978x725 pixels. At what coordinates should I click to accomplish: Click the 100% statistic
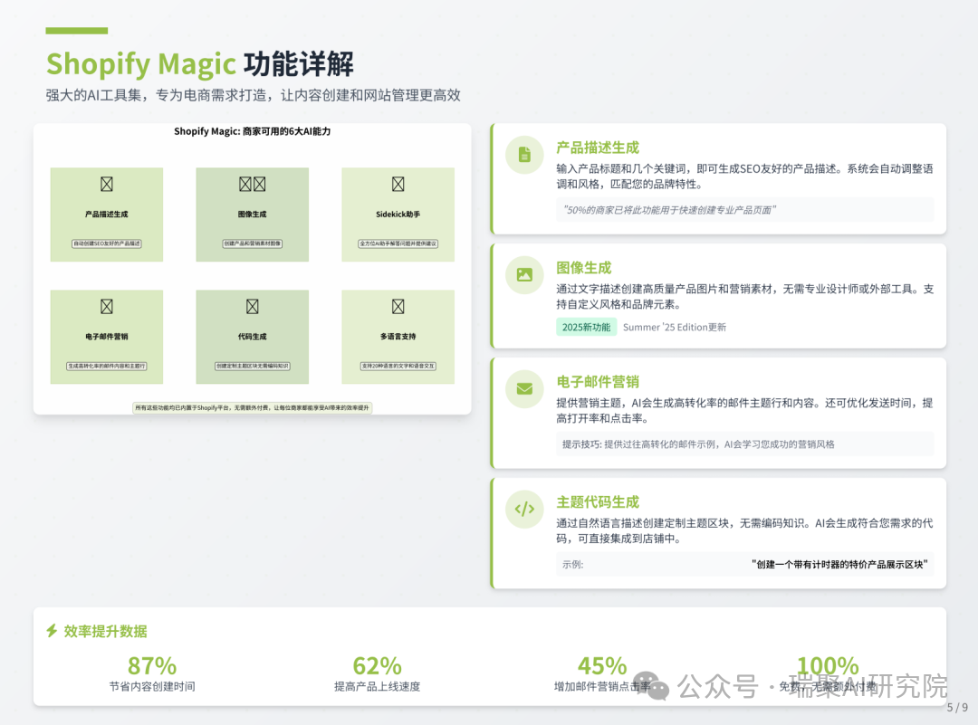828,666
